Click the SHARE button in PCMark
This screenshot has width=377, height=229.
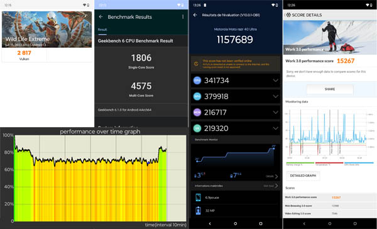[330, 89]
